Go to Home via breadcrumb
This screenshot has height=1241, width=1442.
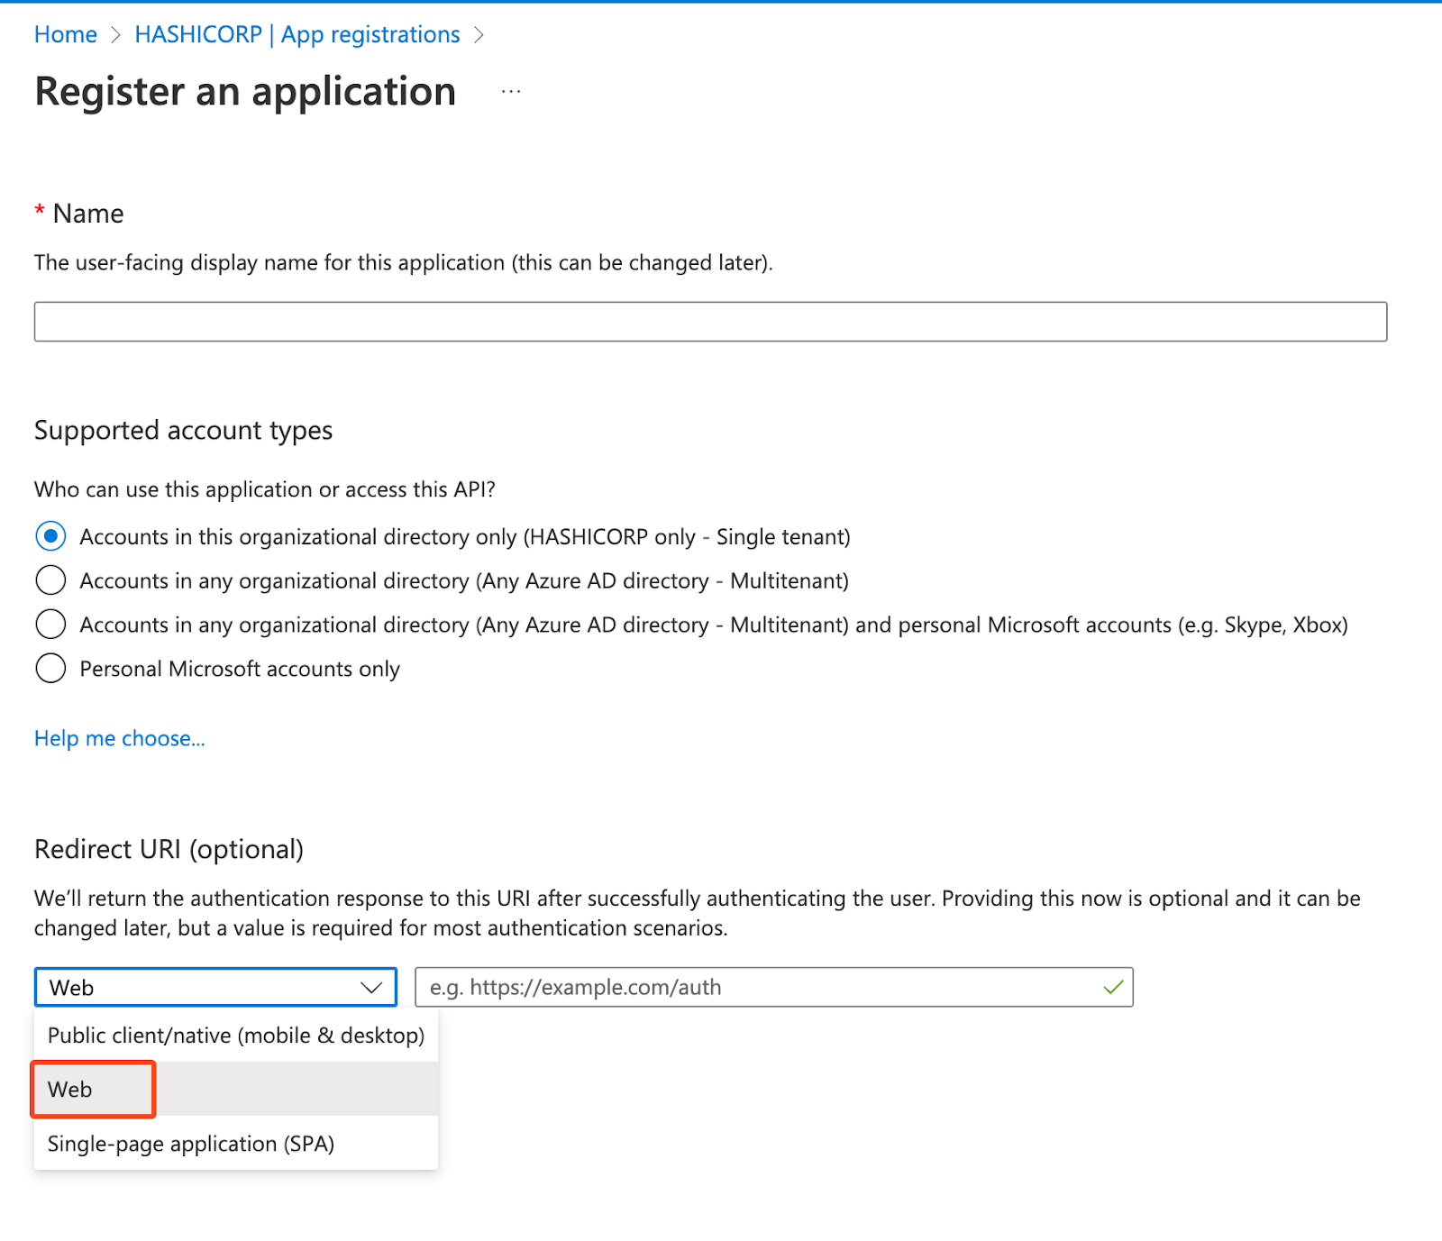click(65, 35)
